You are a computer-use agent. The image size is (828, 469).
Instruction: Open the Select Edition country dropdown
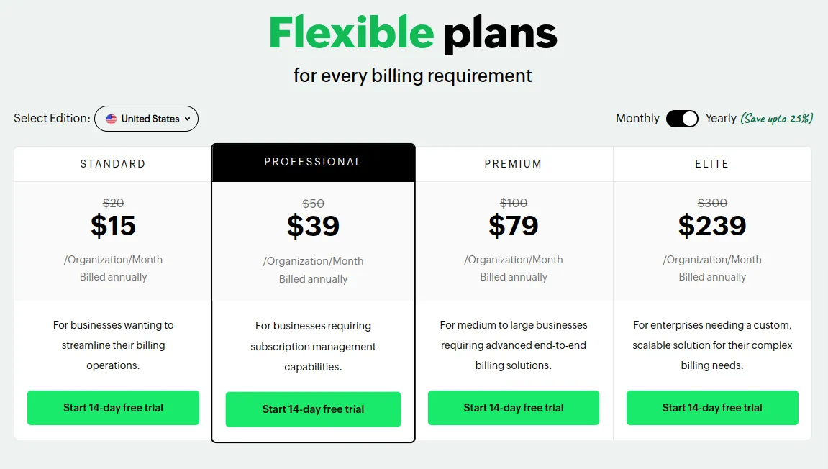coord(146,119)
